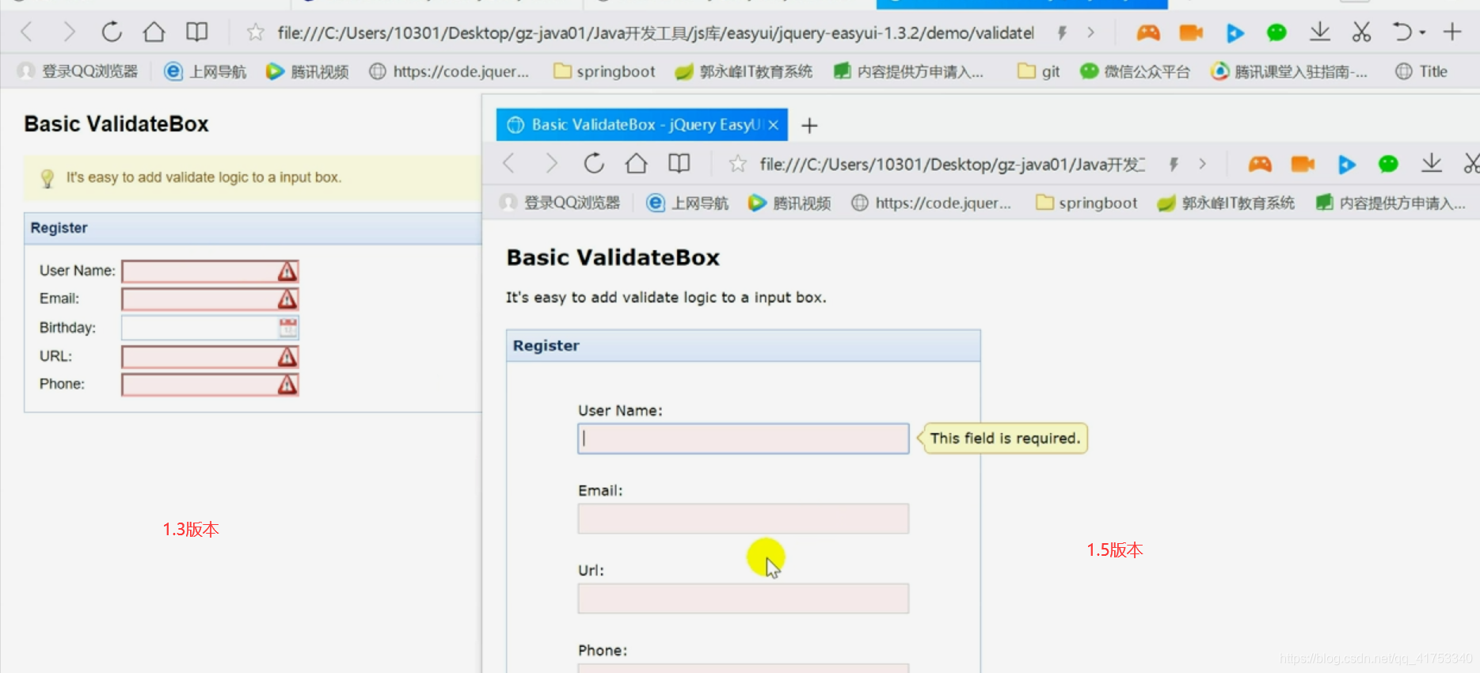Open 登录QQ浏览器 in the outer bookmarks bar
The width and height of the screenshot is (1480, 673).
(x=78, y=71)
